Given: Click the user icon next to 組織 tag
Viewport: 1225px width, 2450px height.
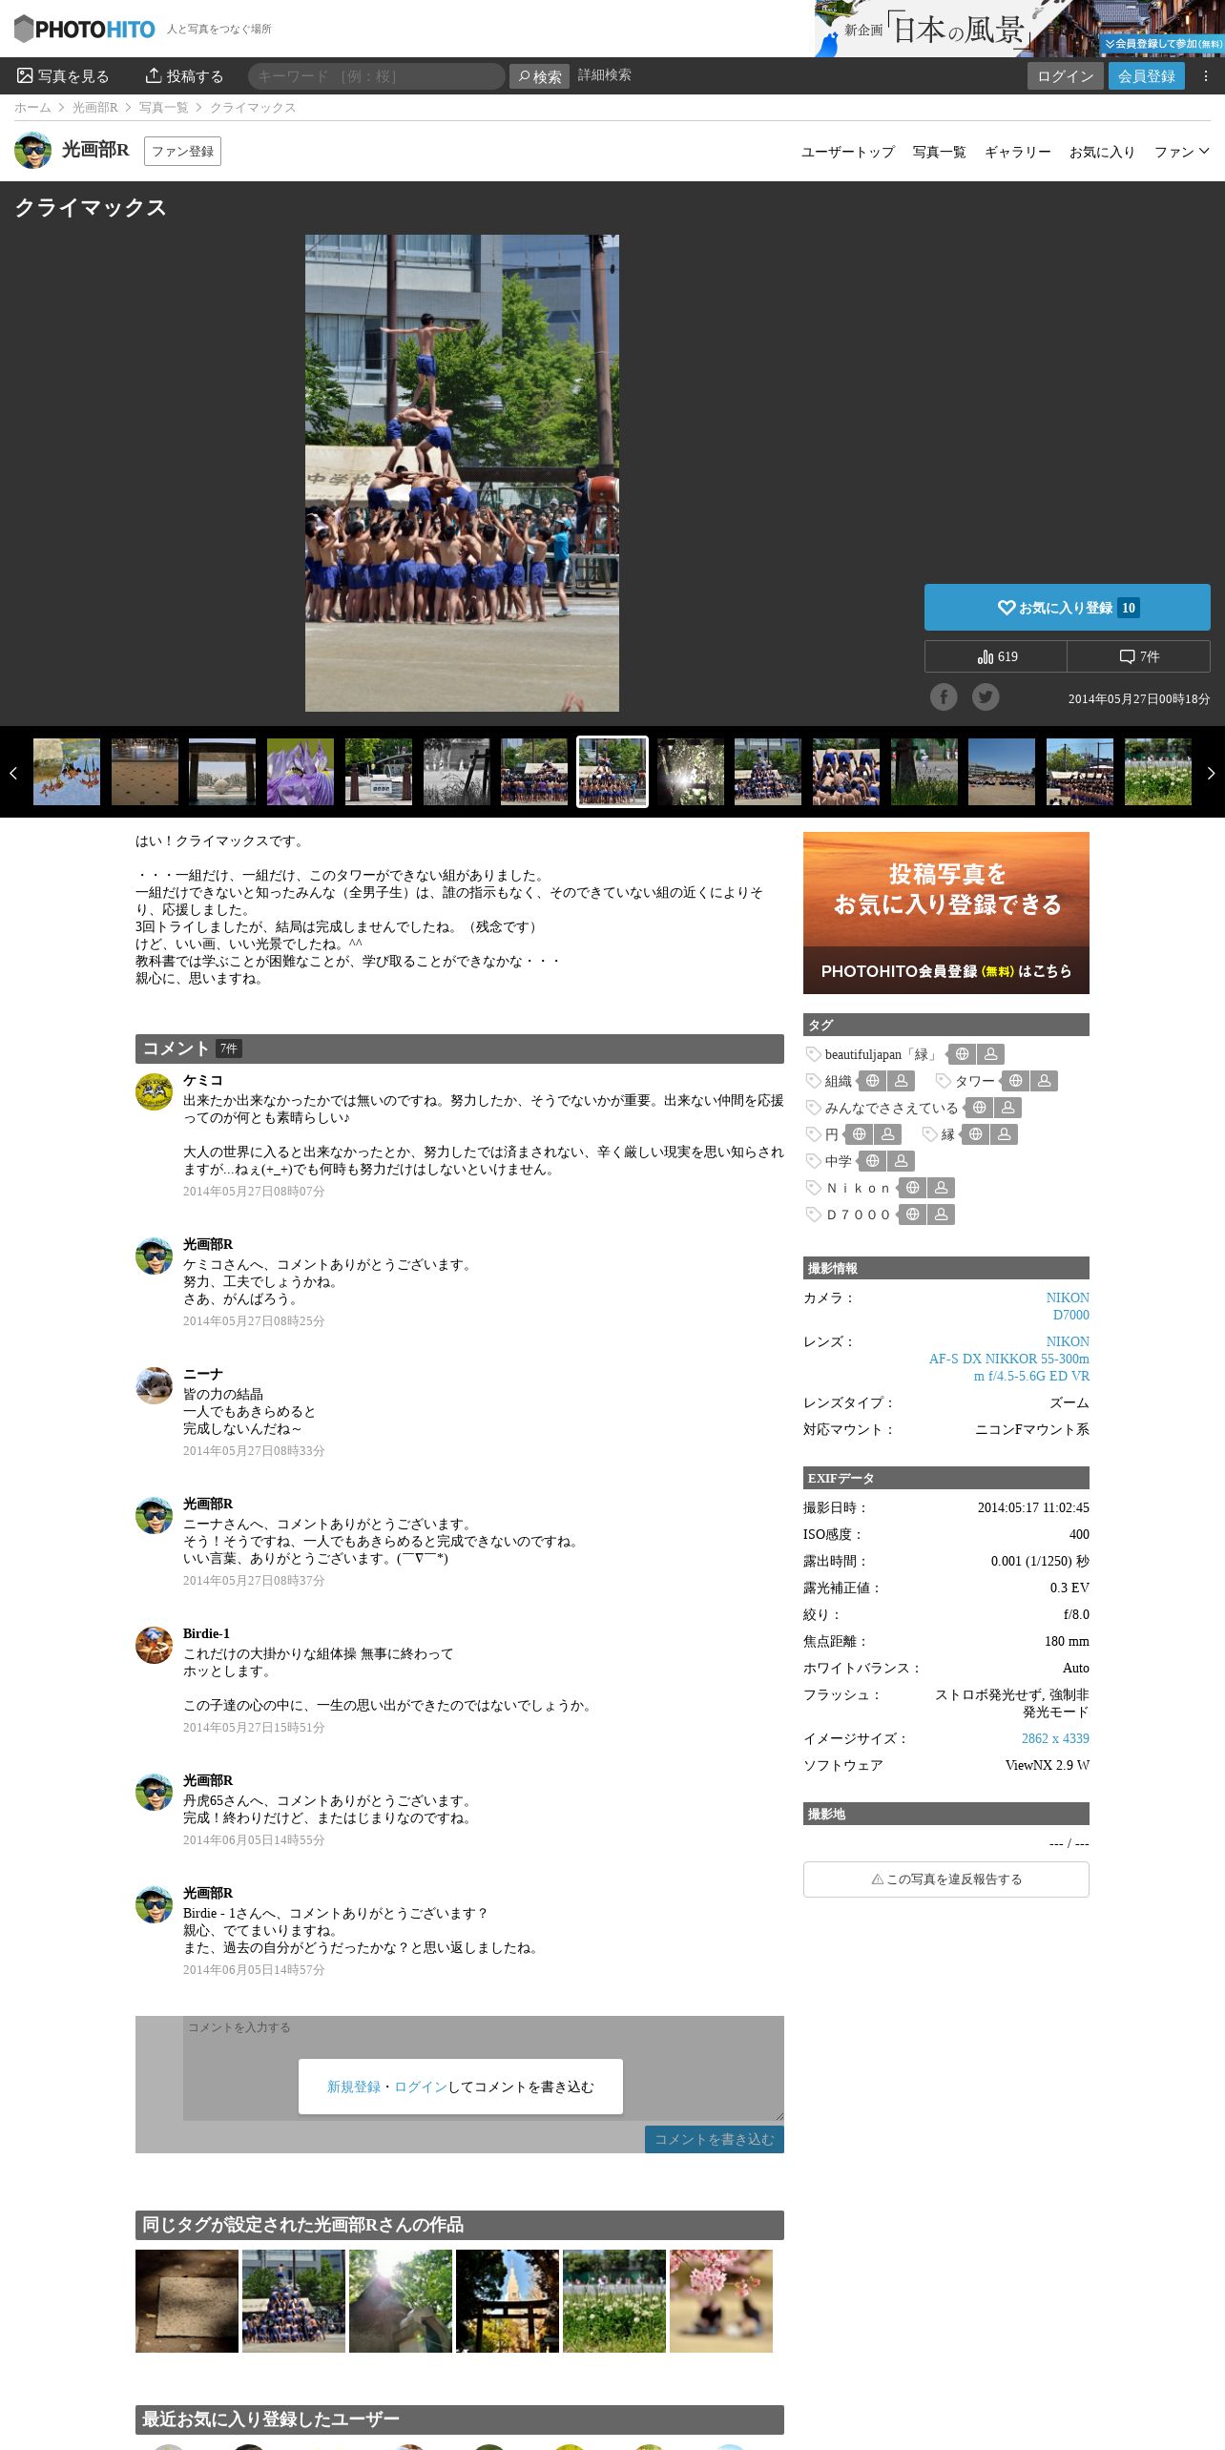Looking at the screenshot, I should [901, 1081].
